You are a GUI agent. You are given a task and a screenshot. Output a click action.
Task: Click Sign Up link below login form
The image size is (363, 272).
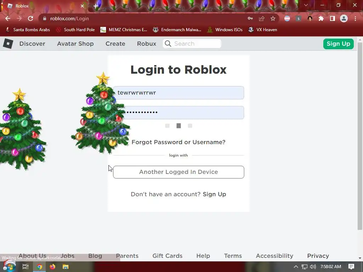[x=214, y=194]
